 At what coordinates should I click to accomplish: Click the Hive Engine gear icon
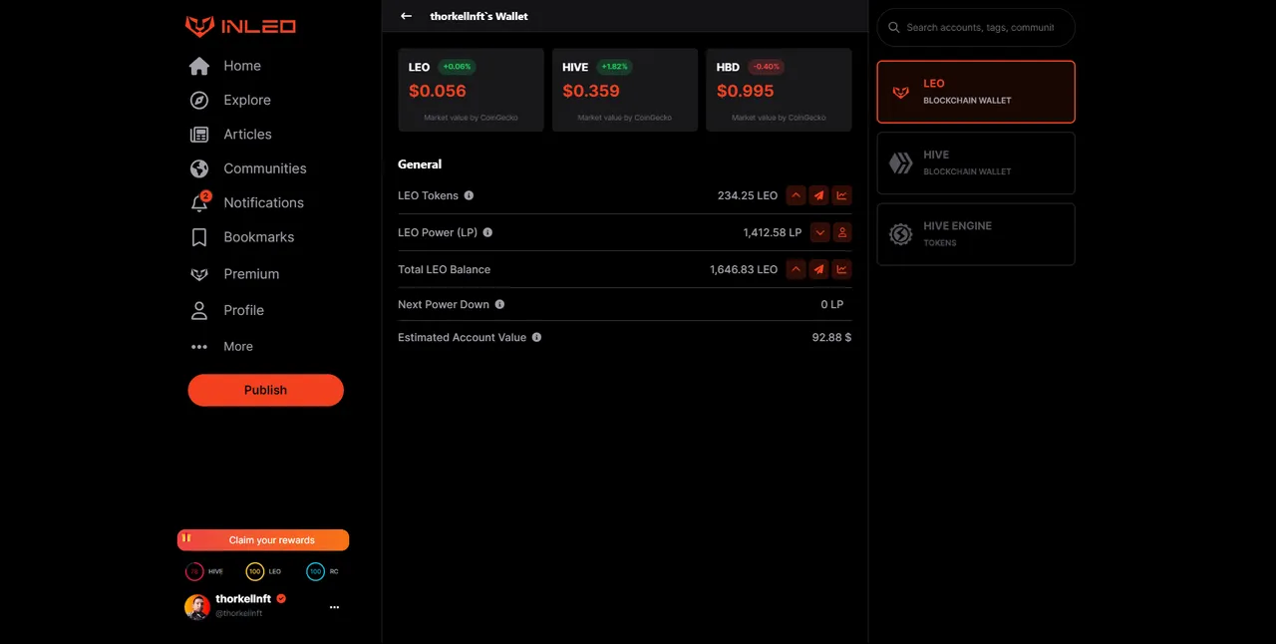[901, 234]
